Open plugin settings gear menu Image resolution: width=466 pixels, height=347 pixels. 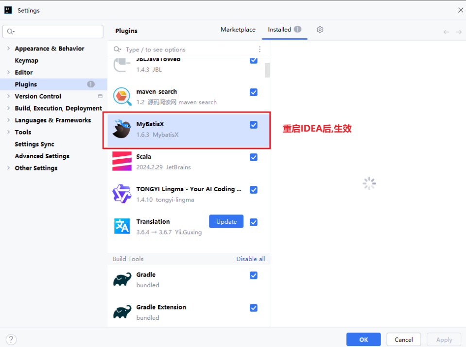point(320,30)
